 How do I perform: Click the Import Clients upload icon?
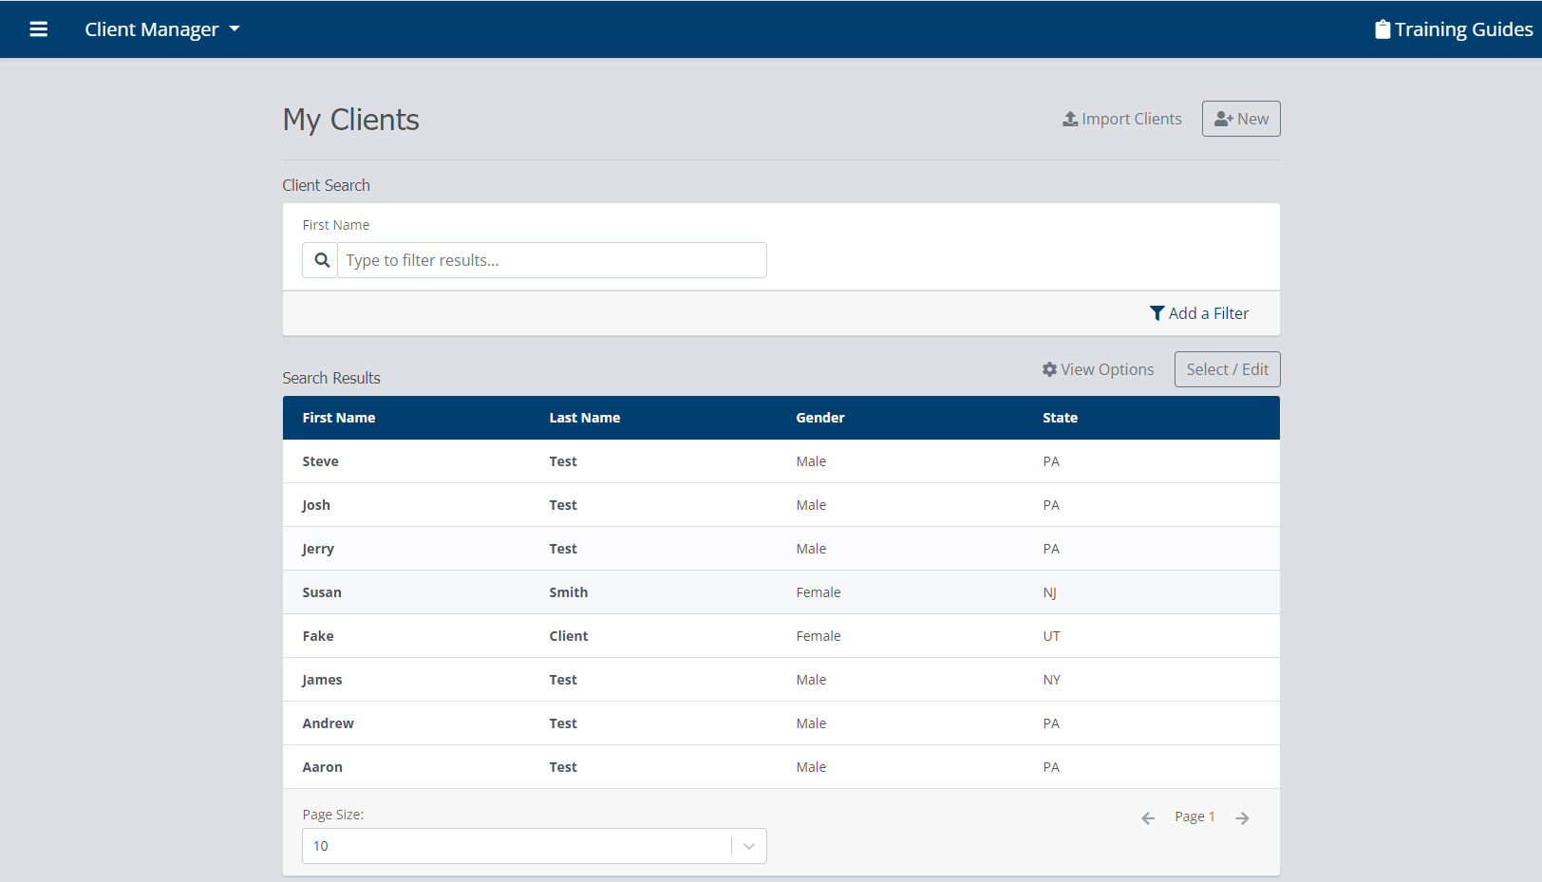[x=1070, y=119]
